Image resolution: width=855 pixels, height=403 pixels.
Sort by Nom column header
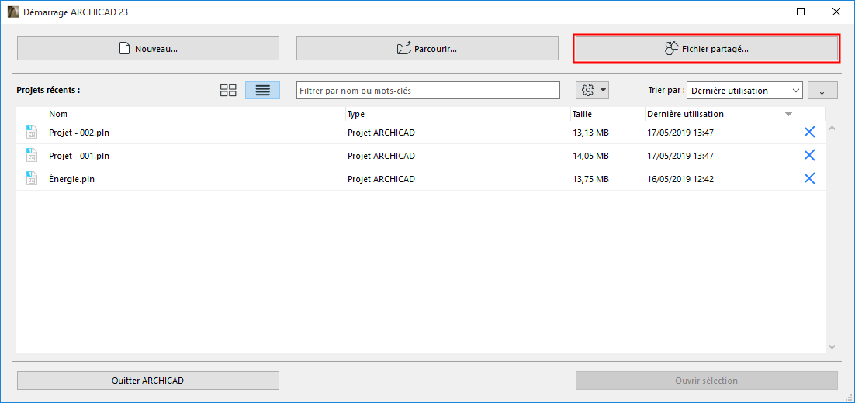[196, 115]
